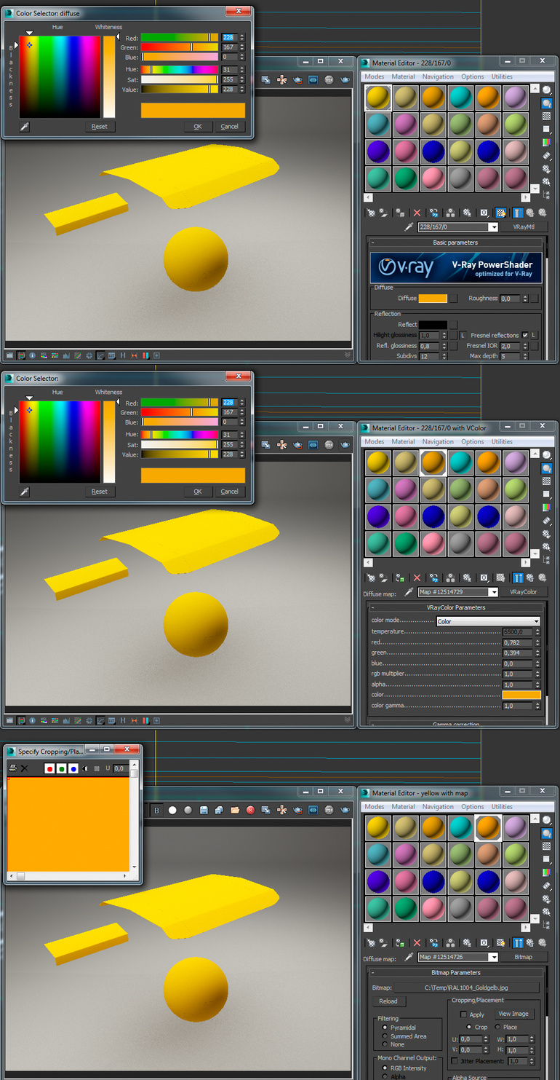The height and width of the screenshot is (1080, 560).
Task: Click Cancel in Color Selector: diffuse
Action: click(x=229, y=126)
